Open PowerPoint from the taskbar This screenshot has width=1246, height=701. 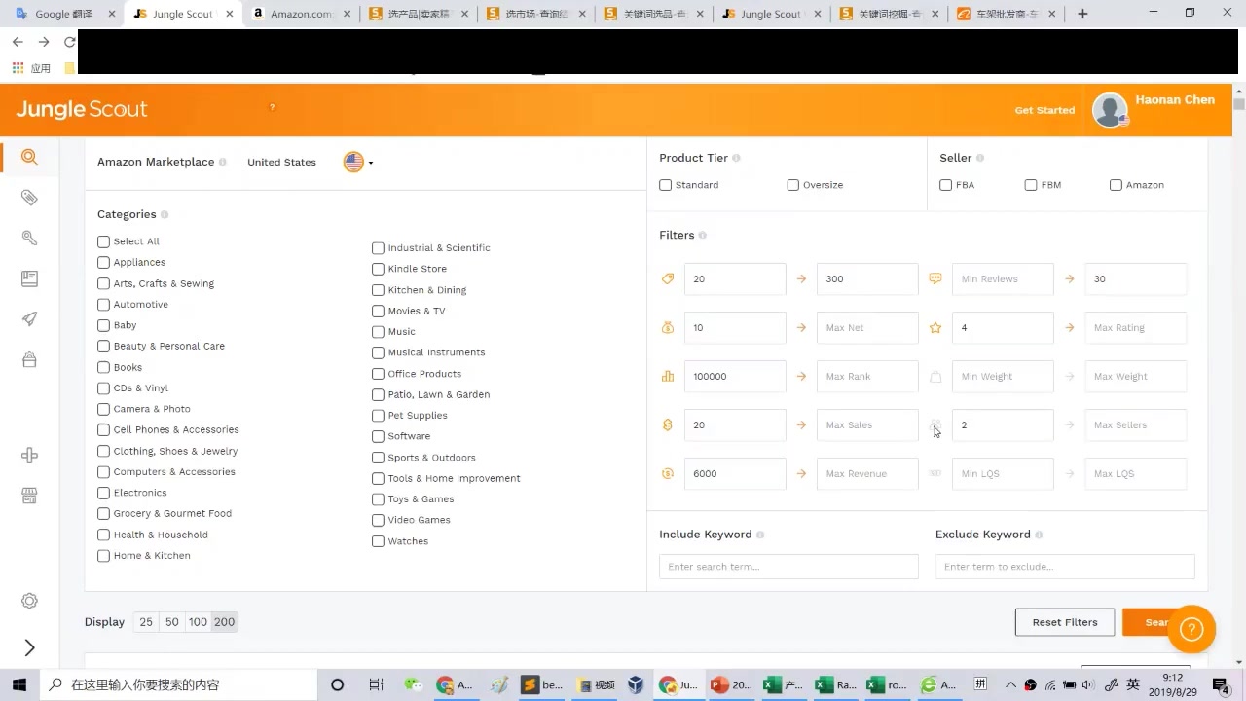point(731,684)
